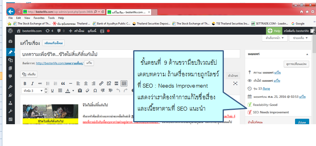
Task: Underline the selected text
Action: tap(52, 91)
